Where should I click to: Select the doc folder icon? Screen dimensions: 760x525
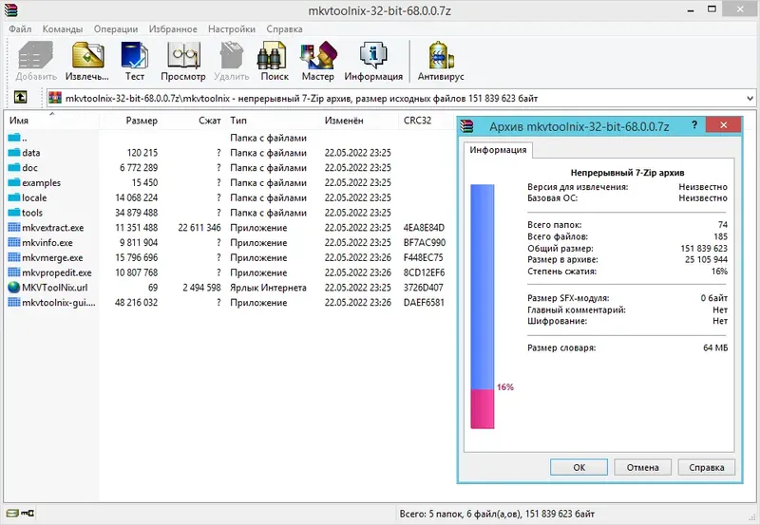[x=14, y=168]
